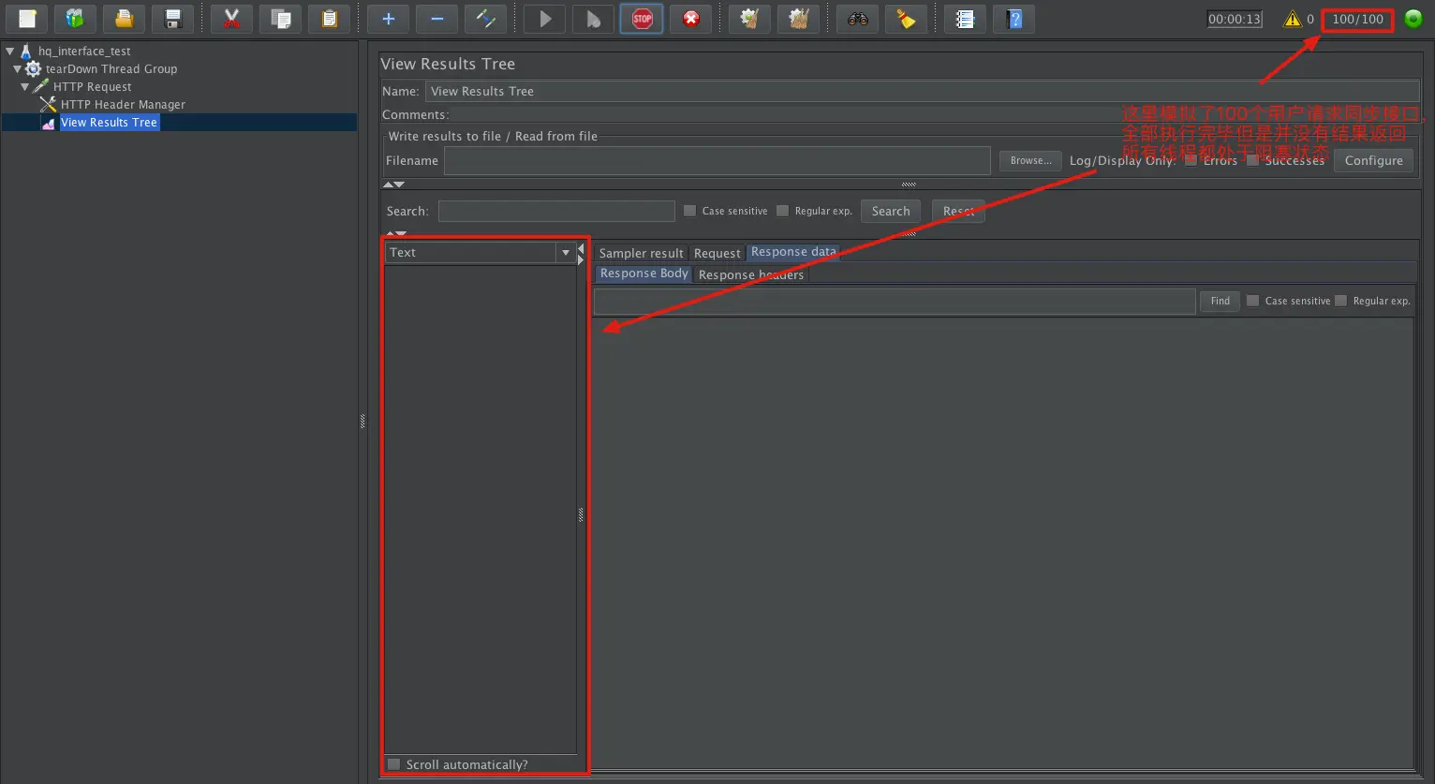Open the Response headers sub-tab

coord(751,274)
